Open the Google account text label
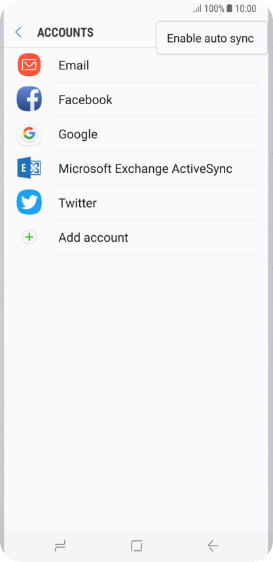The width and height of the screenshot is (273, 562). click(78, 134)
